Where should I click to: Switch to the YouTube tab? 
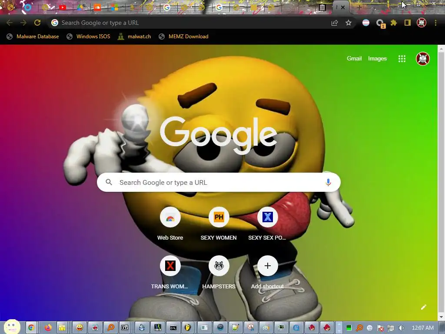coord(63,8)
